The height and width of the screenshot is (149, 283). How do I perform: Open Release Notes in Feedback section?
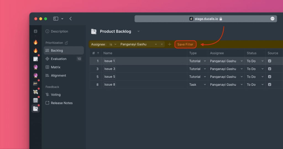(x=62, y=103)
